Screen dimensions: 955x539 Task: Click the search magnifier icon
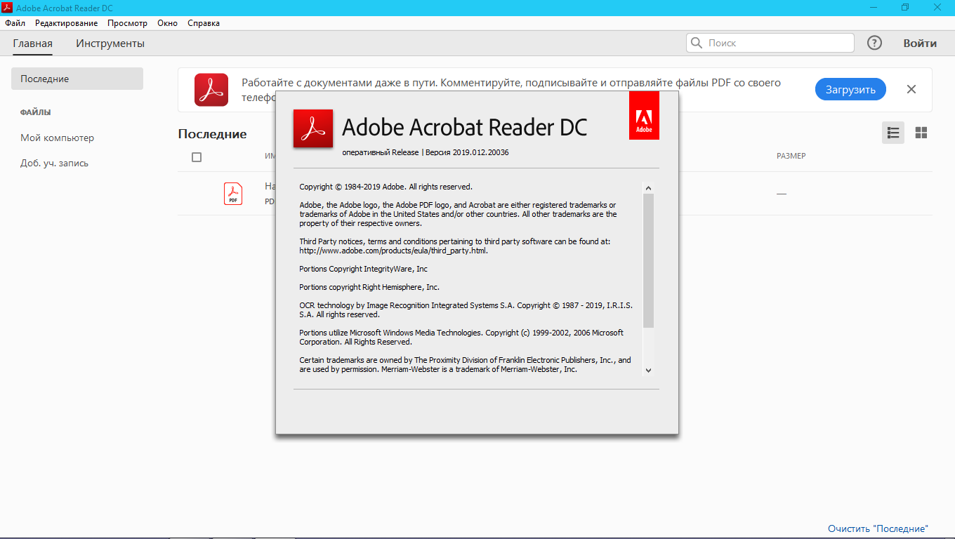(x=697, y=43)
